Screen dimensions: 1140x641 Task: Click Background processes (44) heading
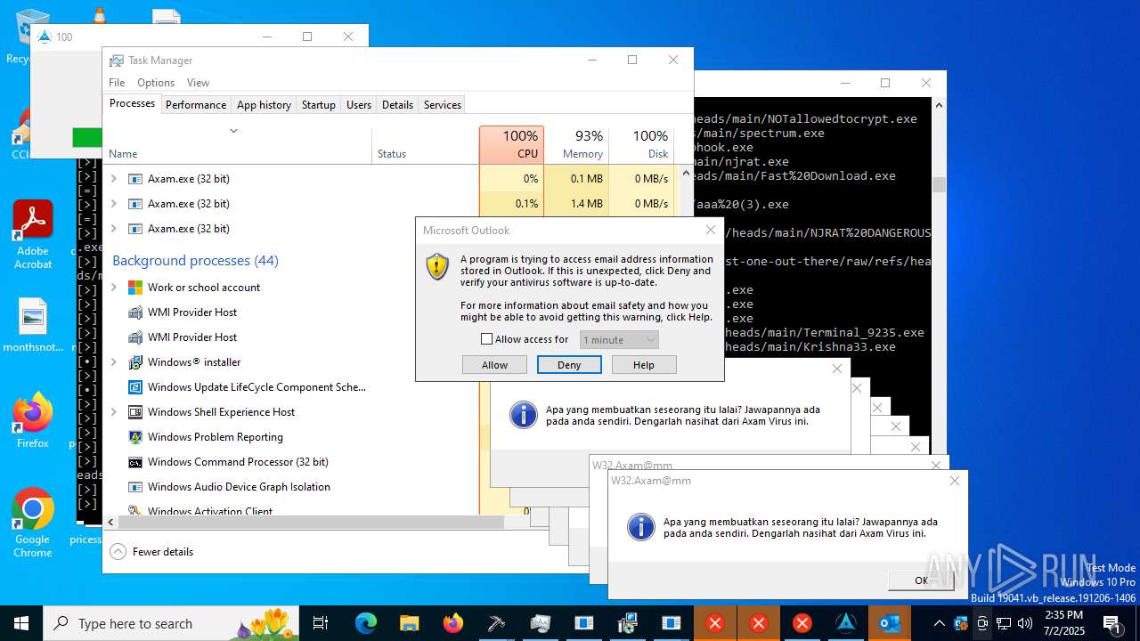pos(195,261)
